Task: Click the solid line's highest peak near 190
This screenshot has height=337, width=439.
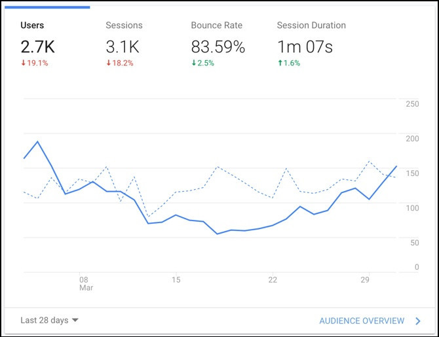Action: pos(38,141)
